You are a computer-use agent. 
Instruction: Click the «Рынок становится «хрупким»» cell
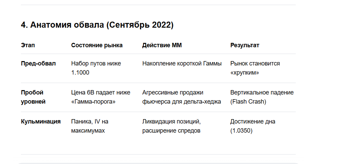pyautogui.click(x=255, y=68)
